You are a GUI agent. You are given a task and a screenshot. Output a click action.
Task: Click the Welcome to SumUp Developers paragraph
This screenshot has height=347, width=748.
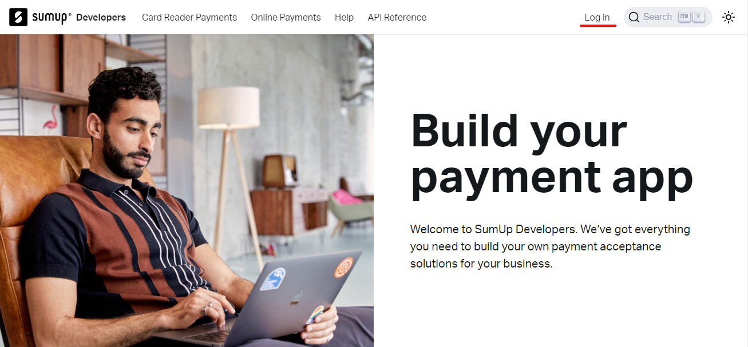550,246
